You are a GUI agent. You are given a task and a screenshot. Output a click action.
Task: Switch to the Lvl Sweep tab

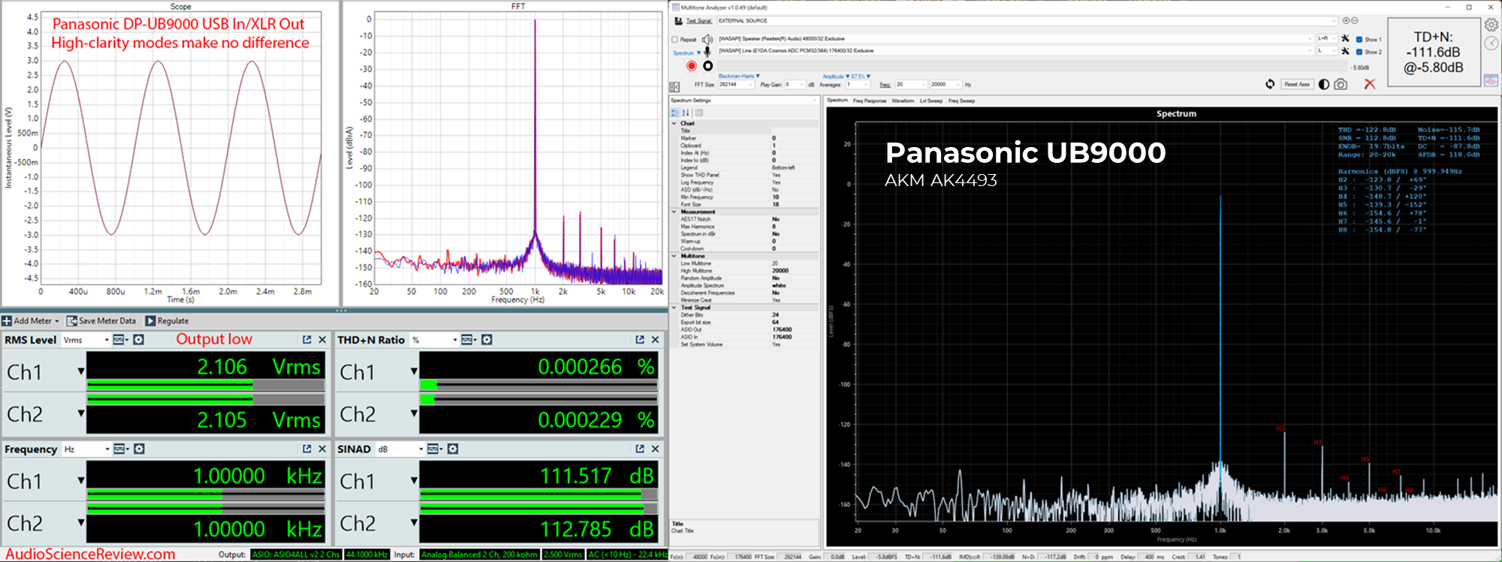pos(931,101)
